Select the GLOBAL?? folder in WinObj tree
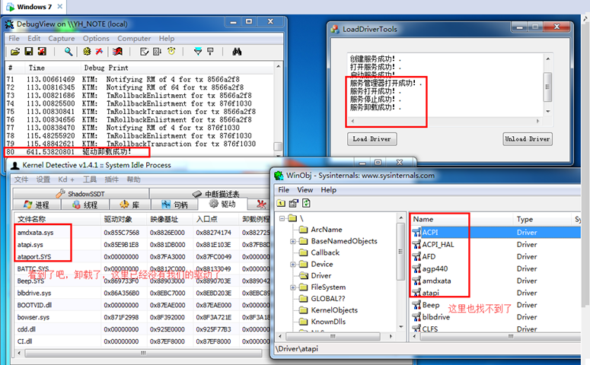 coord(328,299)
